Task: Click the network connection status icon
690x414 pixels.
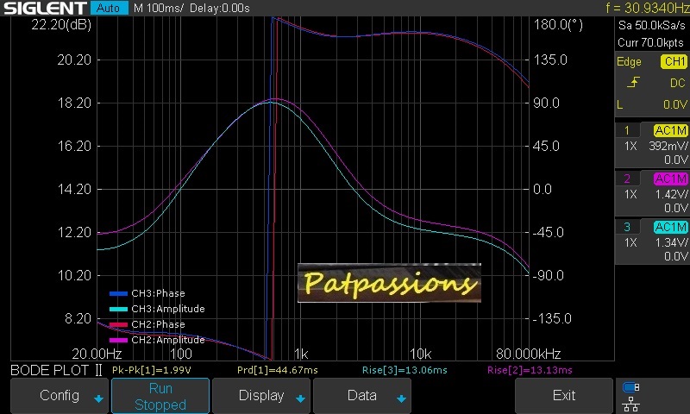Action: pyautogui.click(x=630, y=395)
